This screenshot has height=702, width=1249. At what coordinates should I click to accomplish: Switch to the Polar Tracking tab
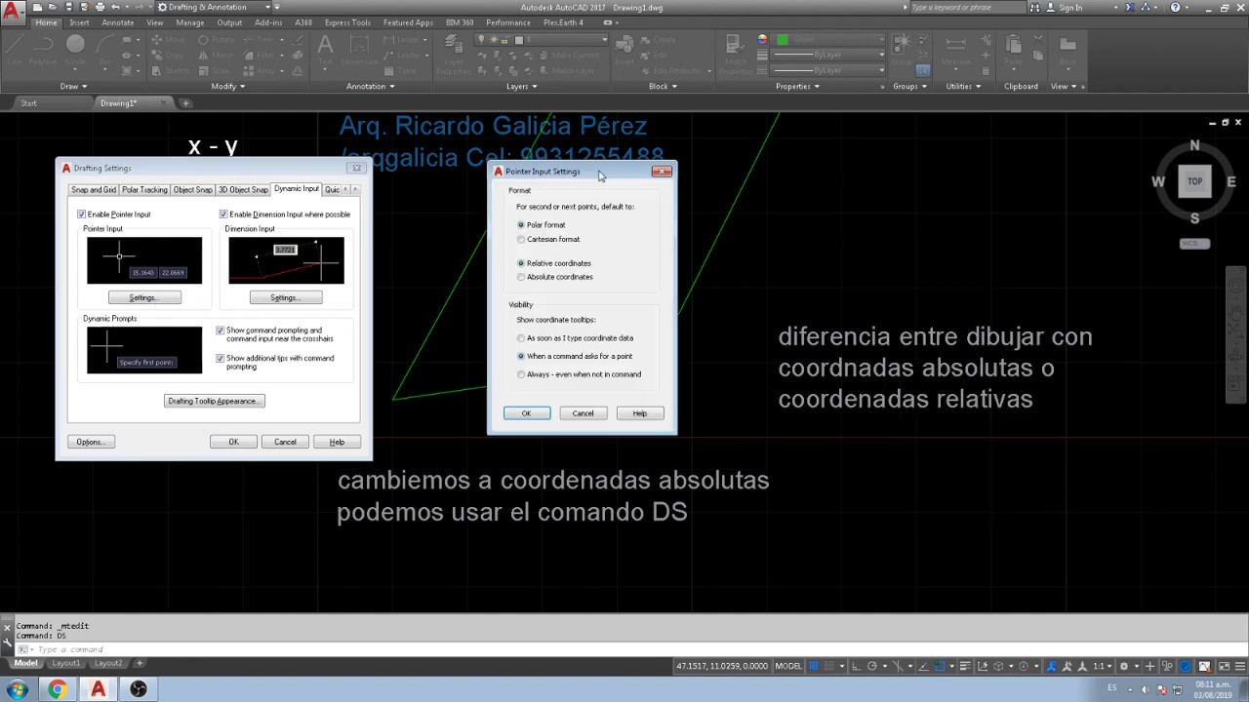tap(144, 190)
